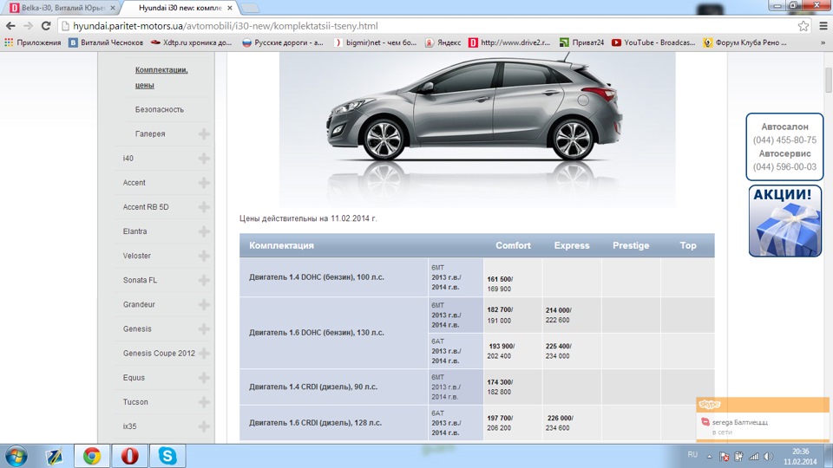Expand the Elantra plus icon
The height and width of the screenshot is (468, 833).
(204, 231)
